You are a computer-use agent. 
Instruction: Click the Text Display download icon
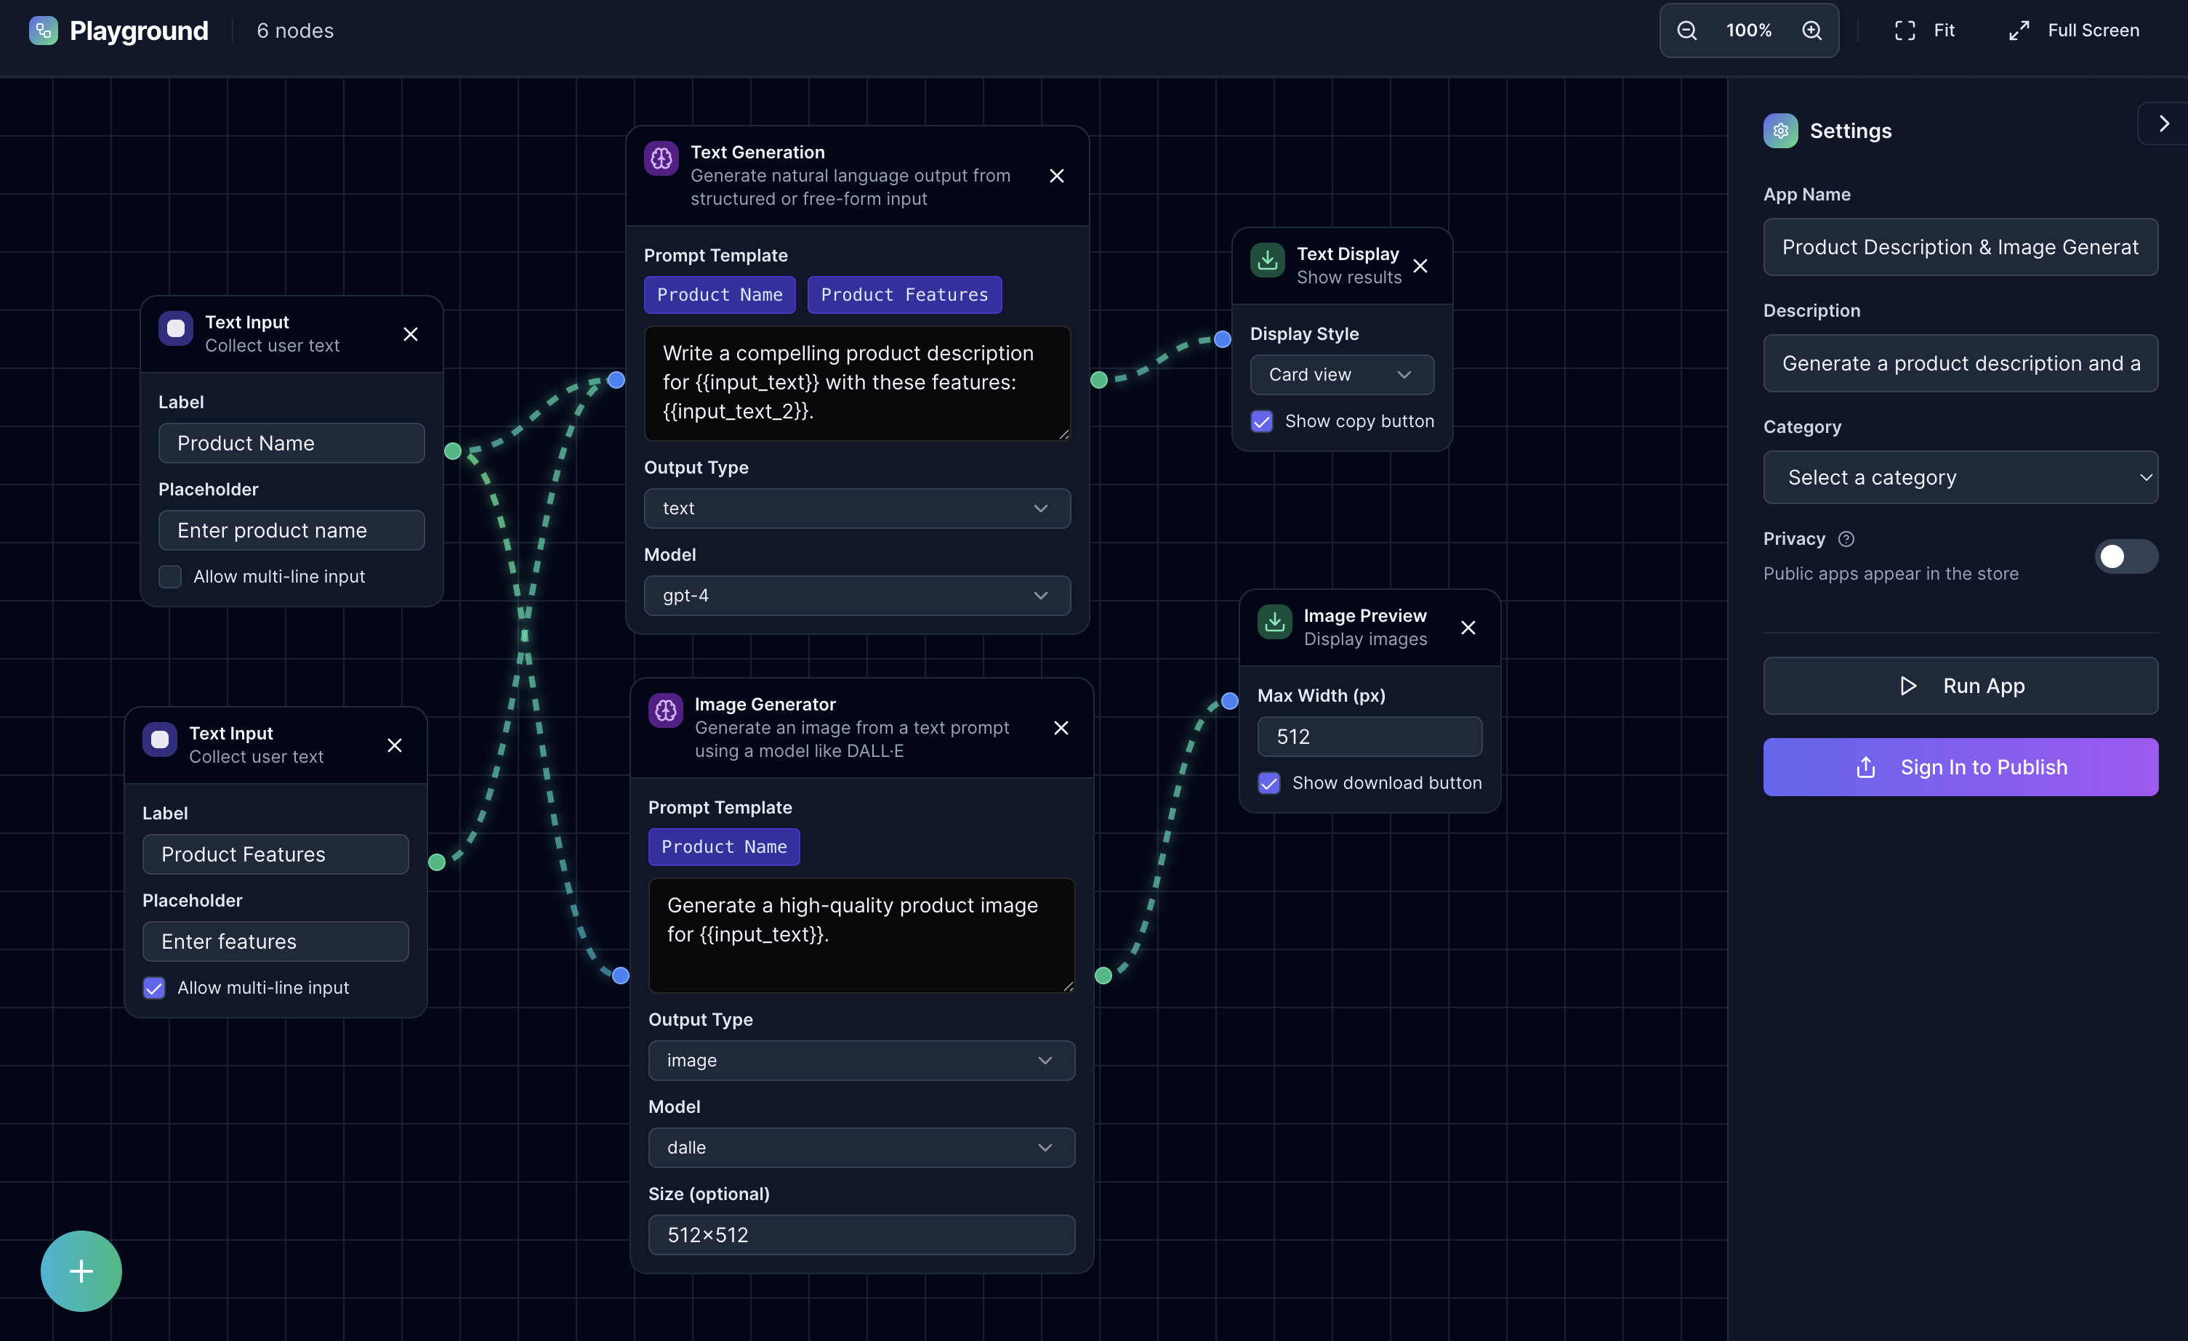pyautogui.click(x=1267, y=261)
